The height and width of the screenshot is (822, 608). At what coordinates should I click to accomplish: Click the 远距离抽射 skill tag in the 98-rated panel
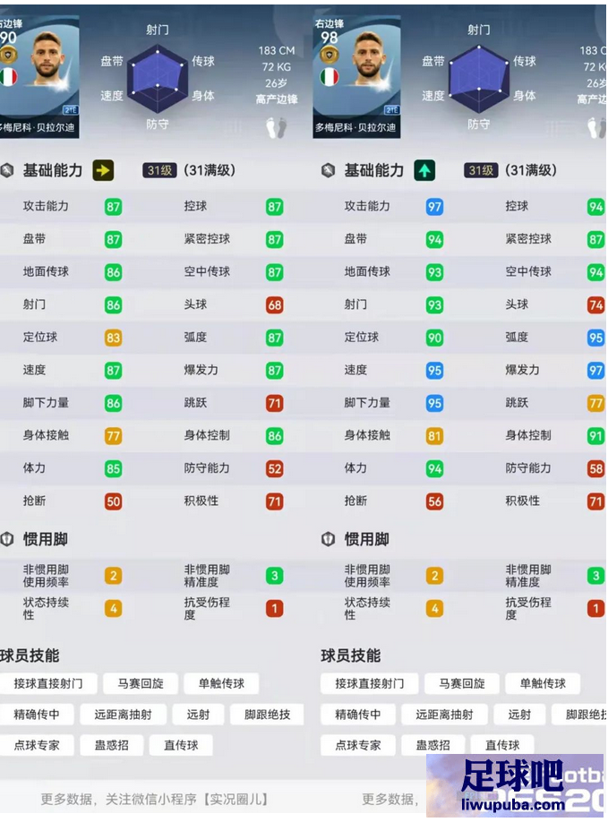444,715
